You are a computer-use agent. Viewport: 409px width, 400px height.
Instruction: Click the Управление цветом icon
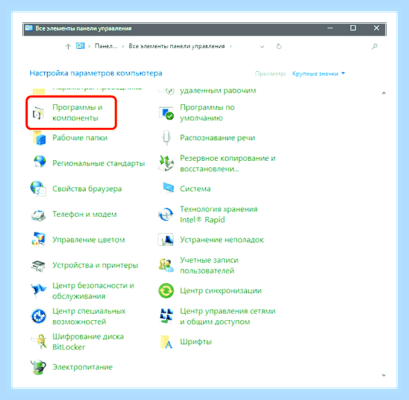pyautogui.click(x=39, y=239)
